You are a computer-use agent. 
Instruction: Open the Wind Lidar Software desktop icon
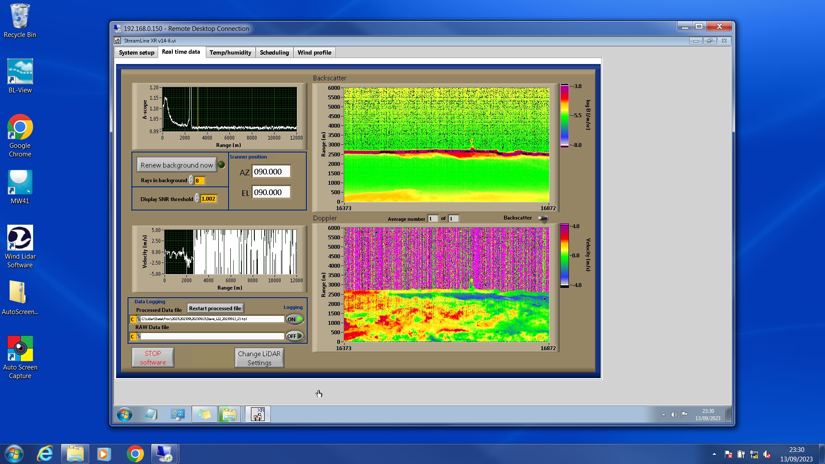click(20, 246)
